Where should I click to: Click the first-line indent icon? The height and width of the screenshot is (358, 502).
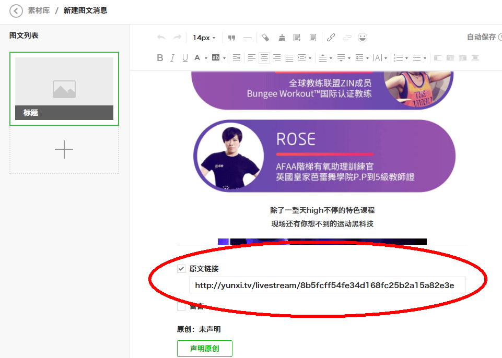tap(237, 58)
